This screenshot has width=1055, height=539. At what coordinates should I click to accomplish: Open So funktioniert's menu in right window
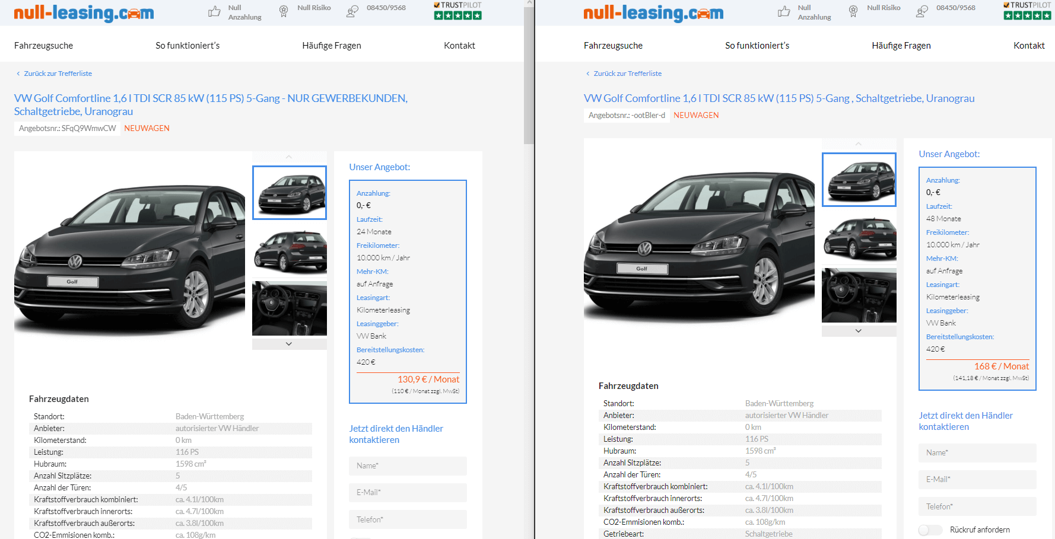[x=757, y=46]
